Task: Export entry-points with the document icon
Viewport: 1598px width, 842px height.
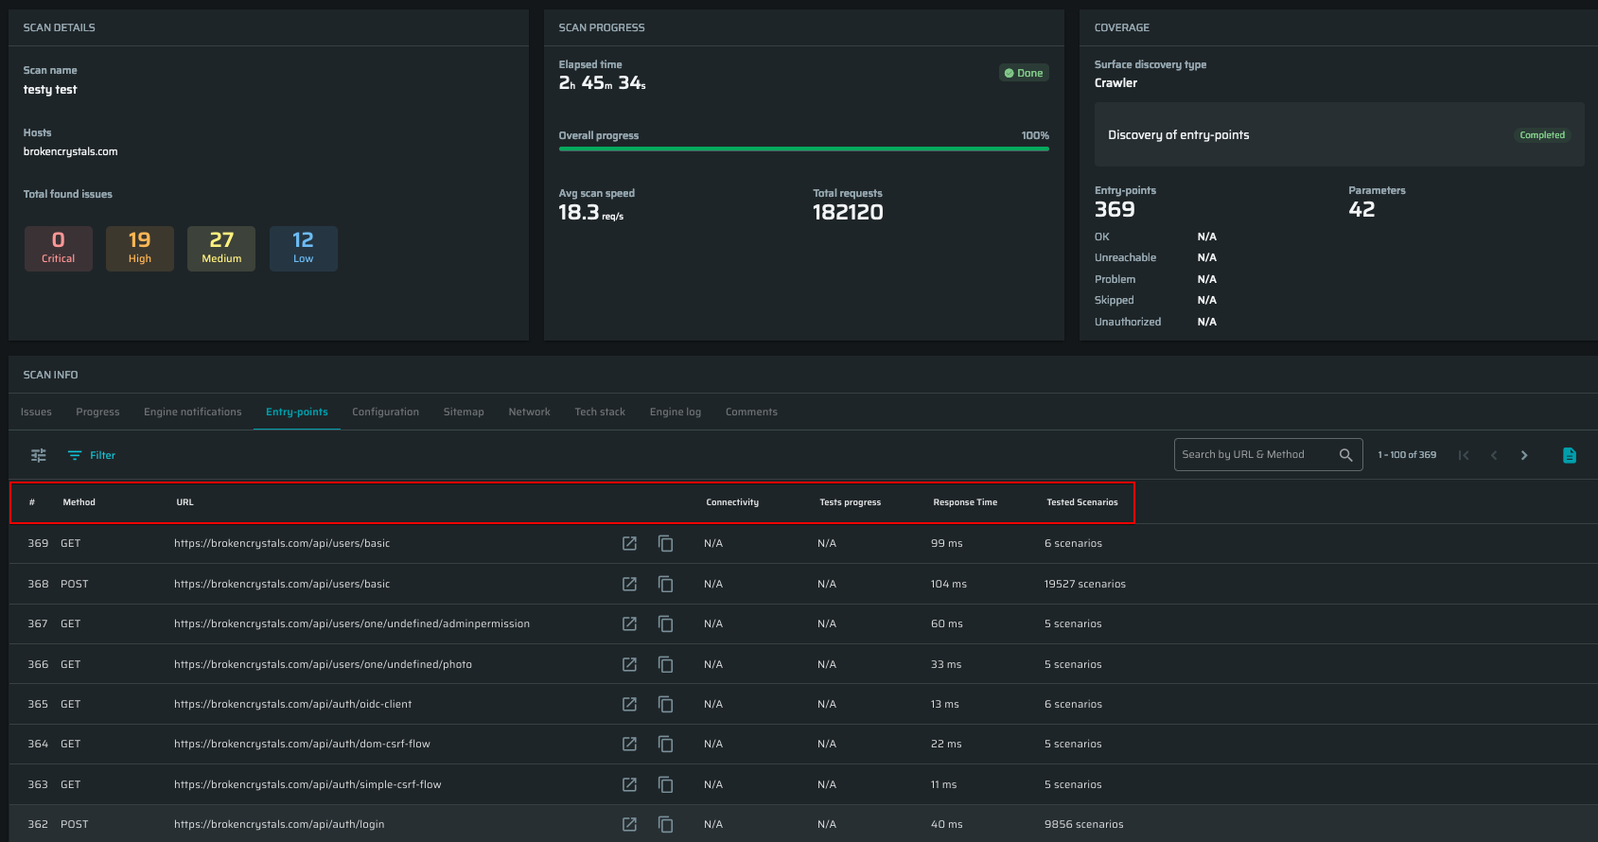Action: (1569, 455)
